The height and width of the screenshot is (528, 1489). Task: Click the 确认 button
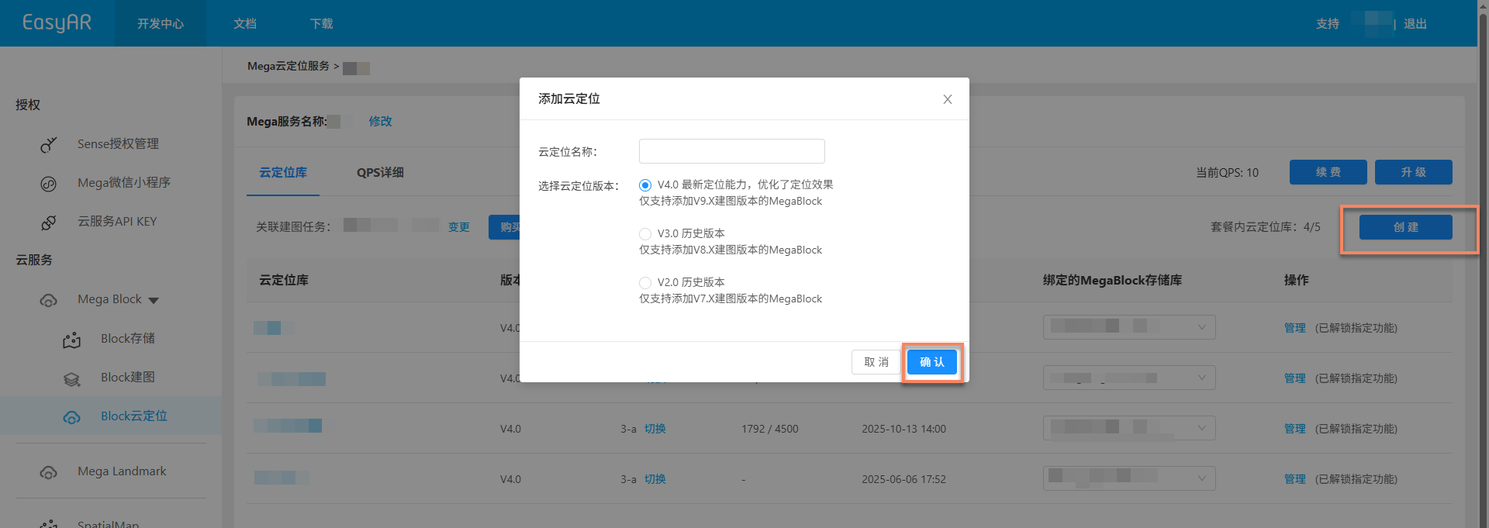click(x=932, y=362)
